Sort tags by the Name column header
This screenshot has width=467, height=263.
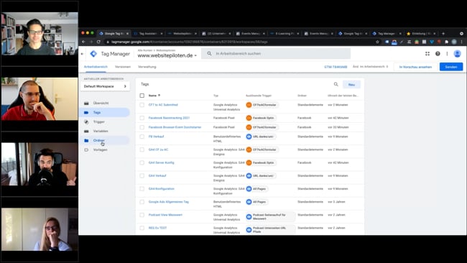(x=154, y=96)
